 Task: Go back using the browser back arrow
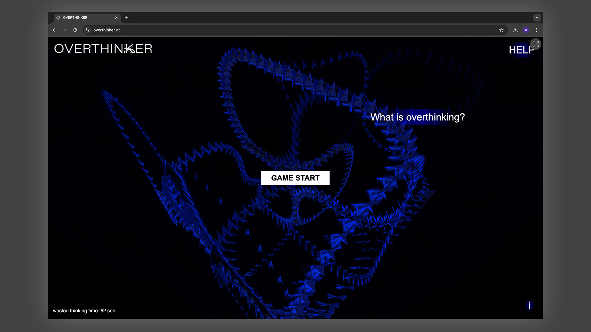[54, 30]
